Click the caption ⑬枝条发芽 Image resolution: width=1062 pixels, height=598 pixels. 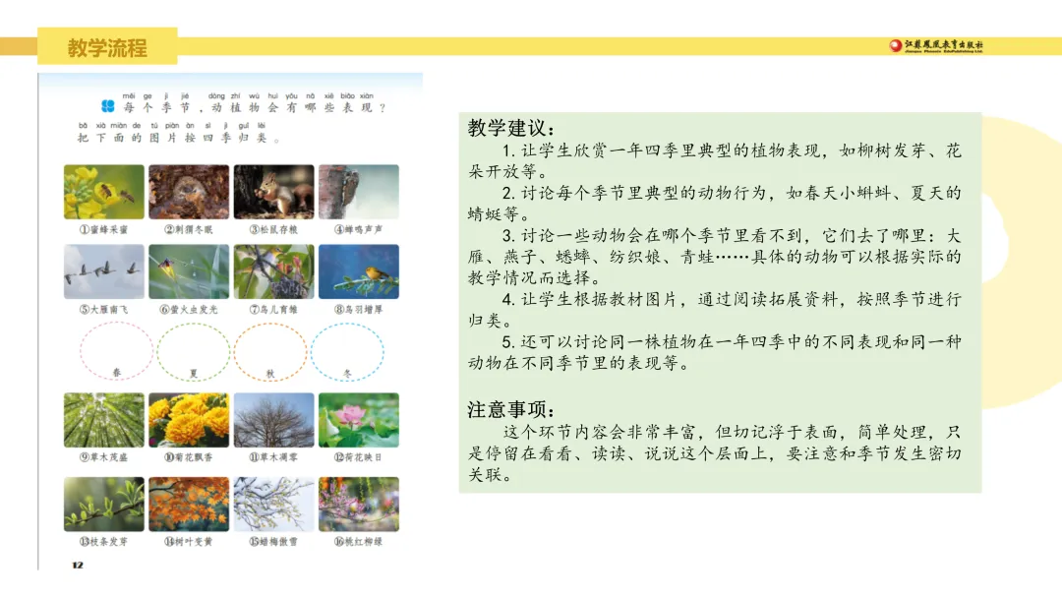103,542
